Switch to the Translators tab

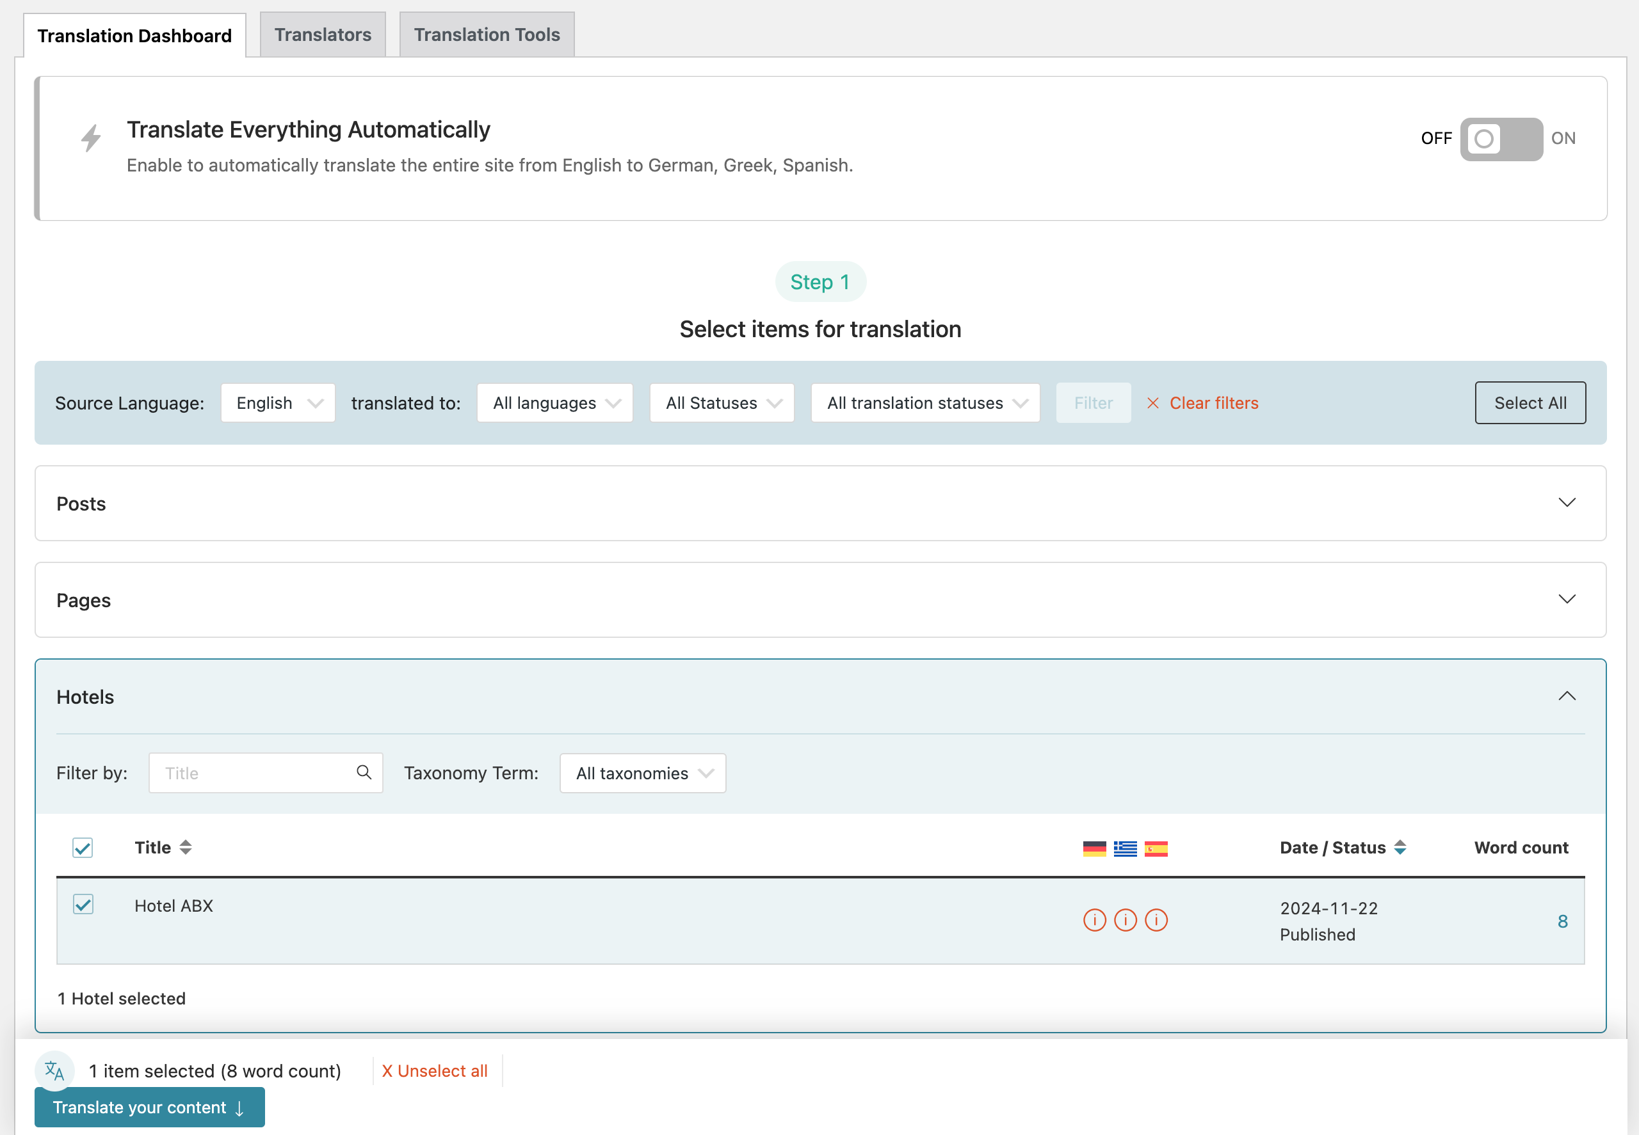click(323, 35)
